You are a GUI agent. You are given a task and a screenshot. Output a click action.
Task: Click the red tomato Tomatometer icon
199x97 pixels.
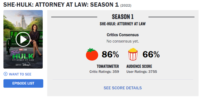coord(92,54)
